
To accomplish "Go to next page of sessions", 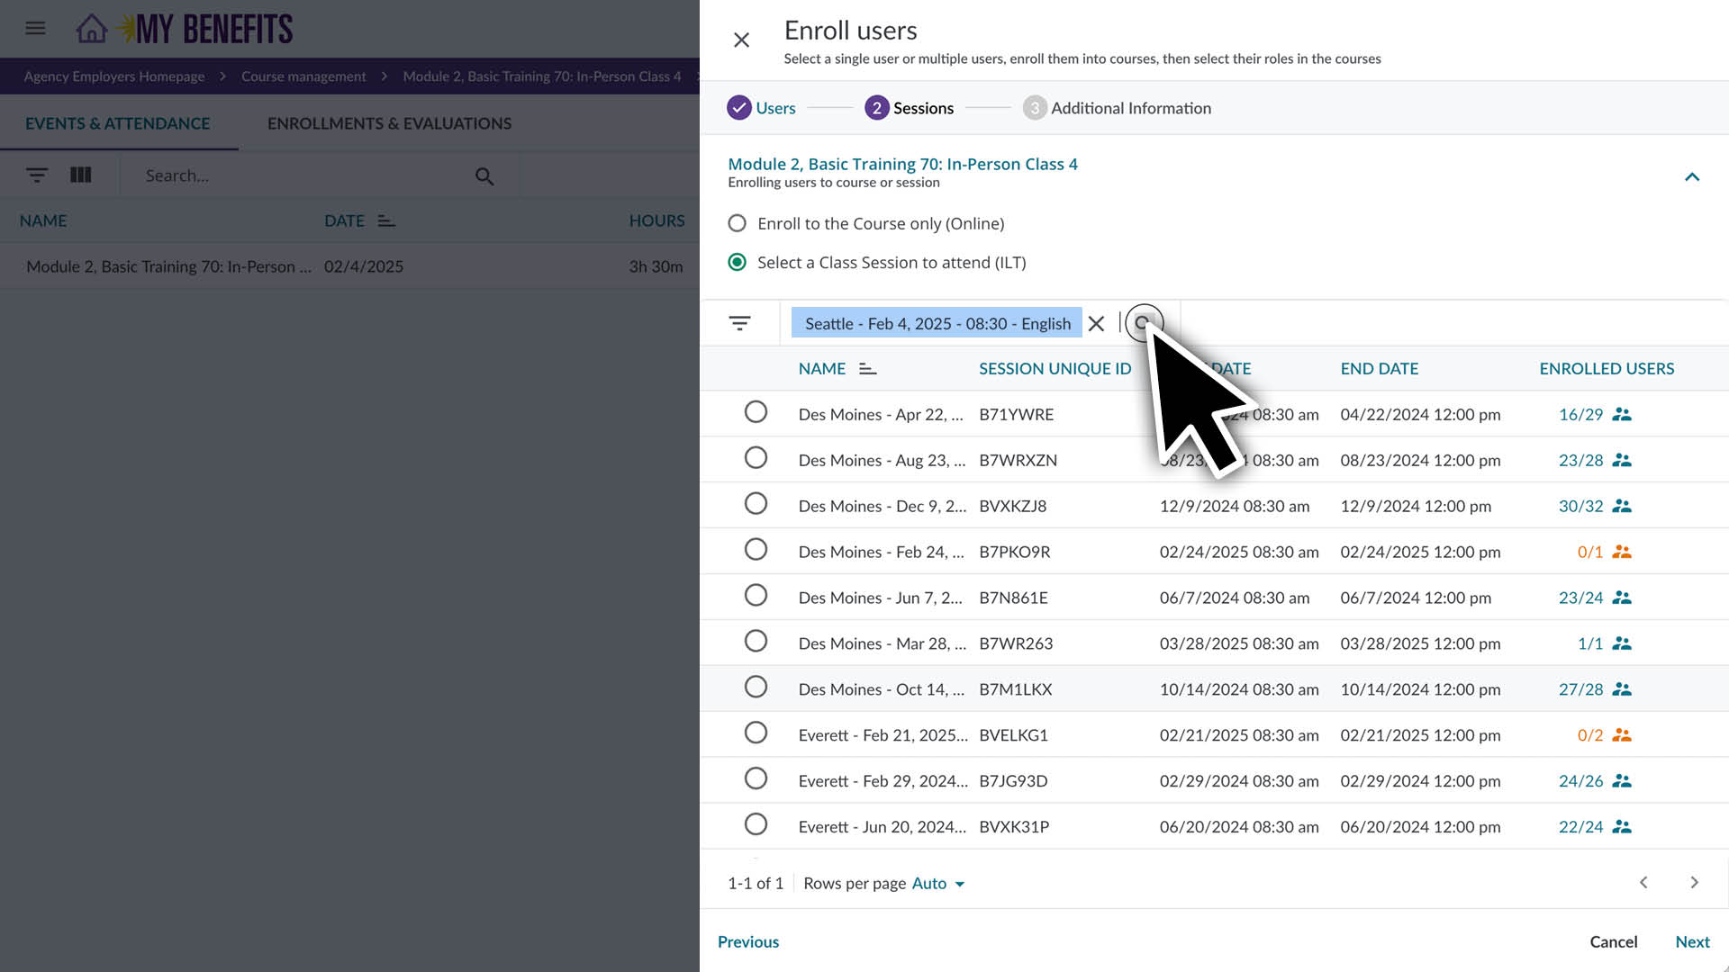I will coord(1694,882).
